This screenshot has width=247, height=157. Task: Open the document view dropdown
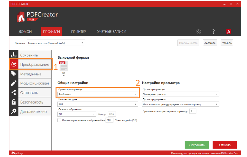[x=180, y=104]
